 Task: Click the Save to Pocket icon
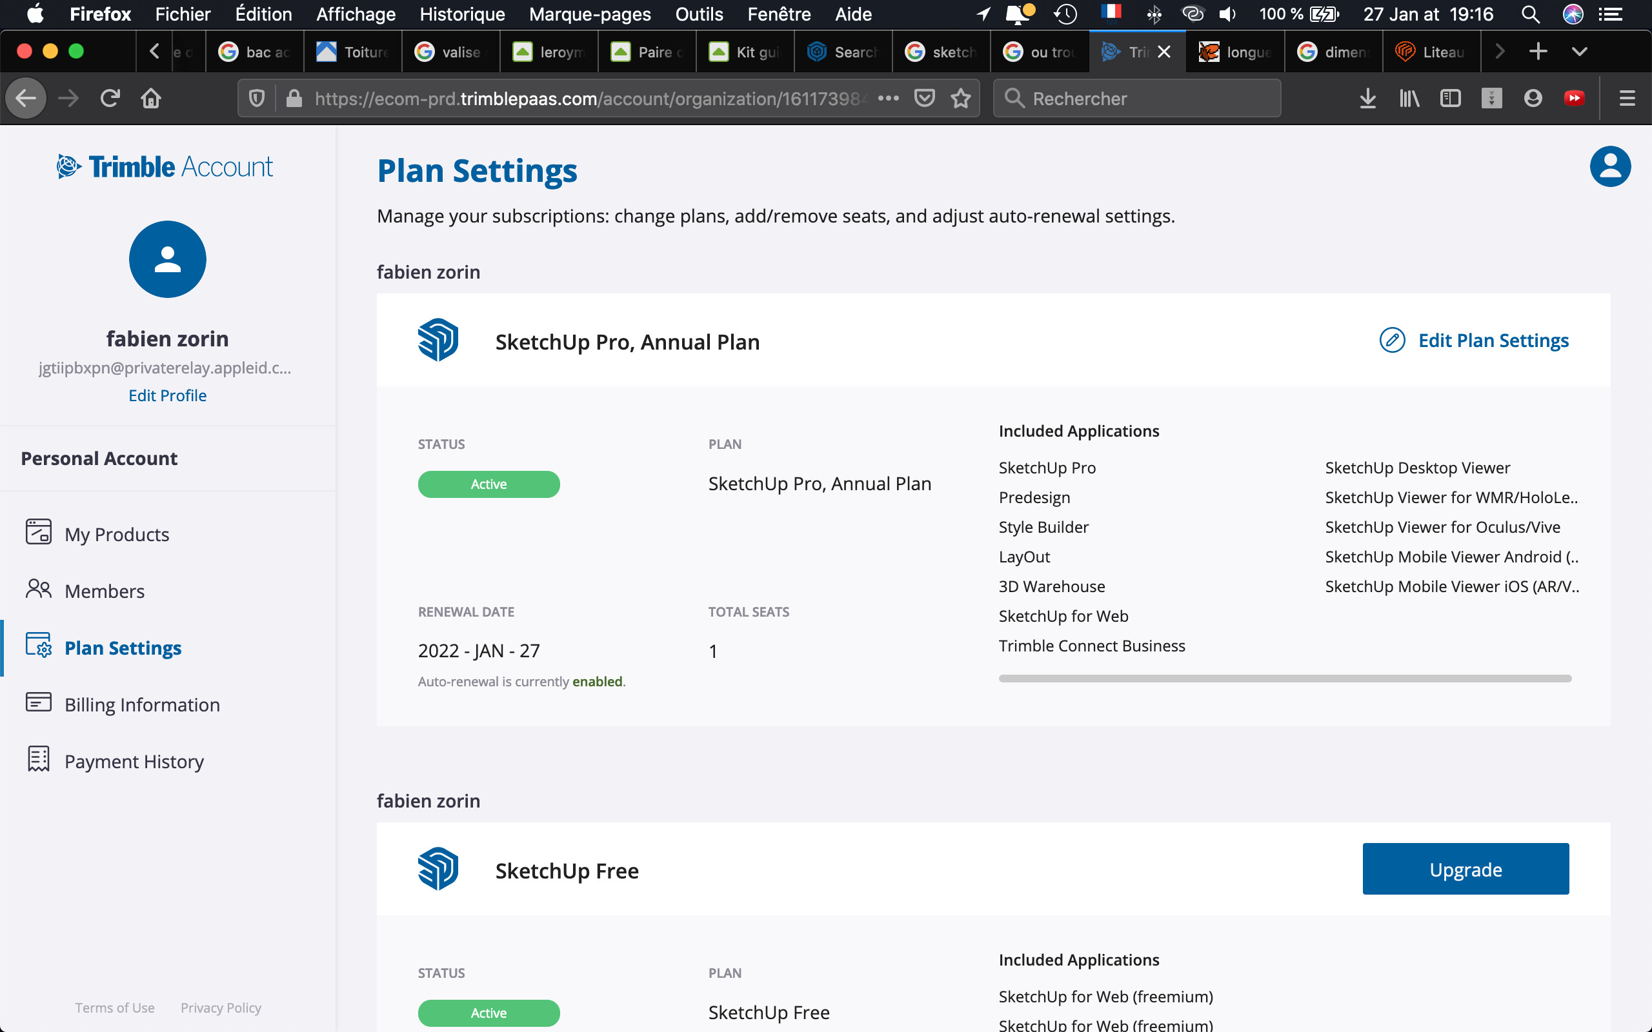coord(924,98)
